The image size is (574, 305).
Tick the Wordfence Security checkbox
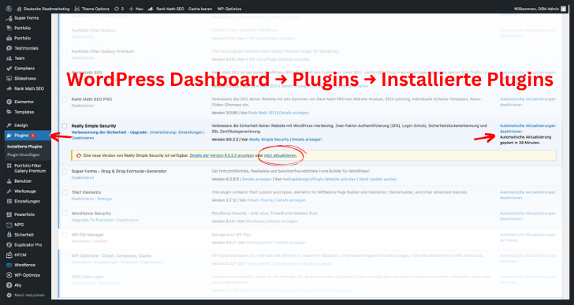pos(65,214)
